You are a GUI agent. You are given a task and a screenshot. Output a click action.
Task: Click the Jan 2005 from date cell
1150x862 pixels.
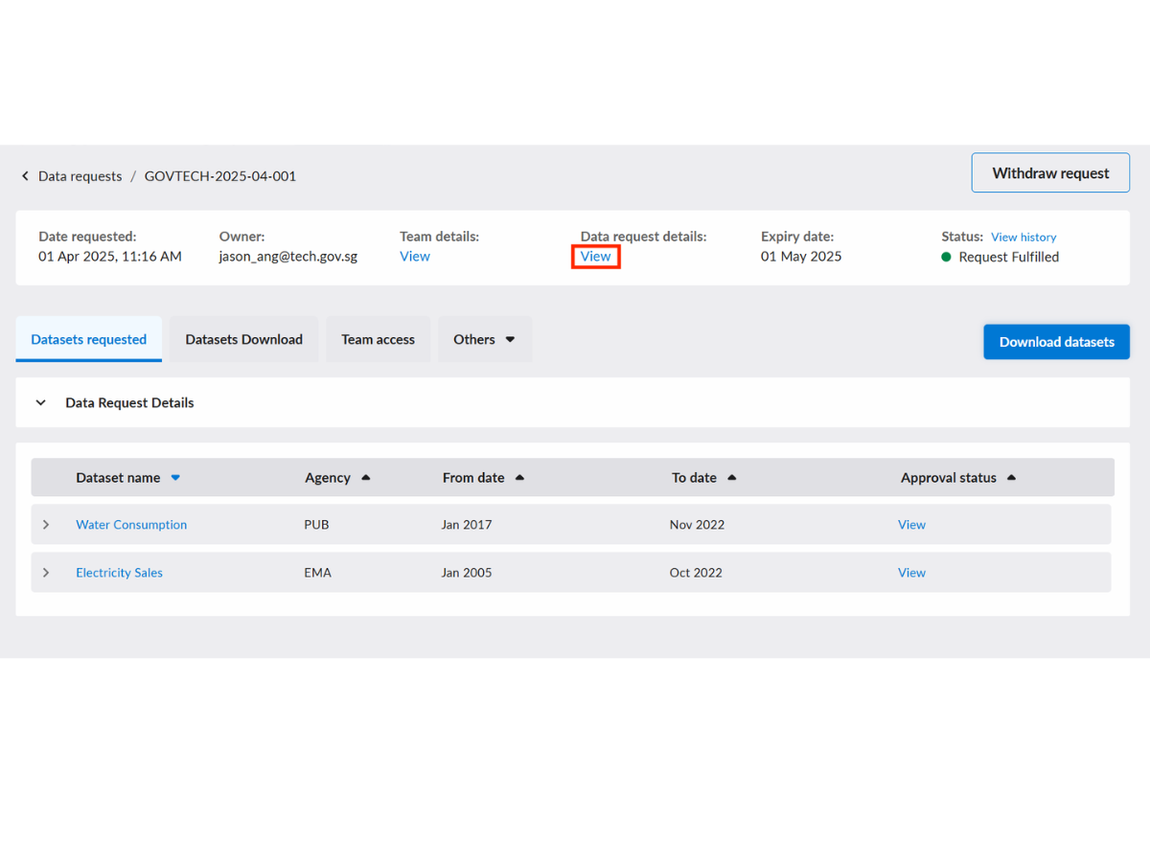coord(467,573)
